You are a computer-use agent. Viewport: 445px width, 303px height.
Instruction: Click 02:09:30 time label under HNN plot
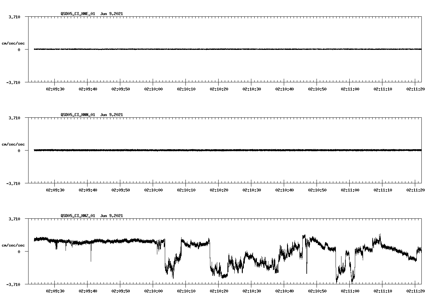pyautogui.click(x=55, y=190)
